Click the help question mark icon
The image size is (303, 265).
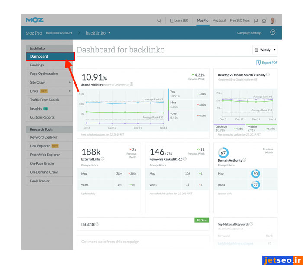click(x=273, y=32)
